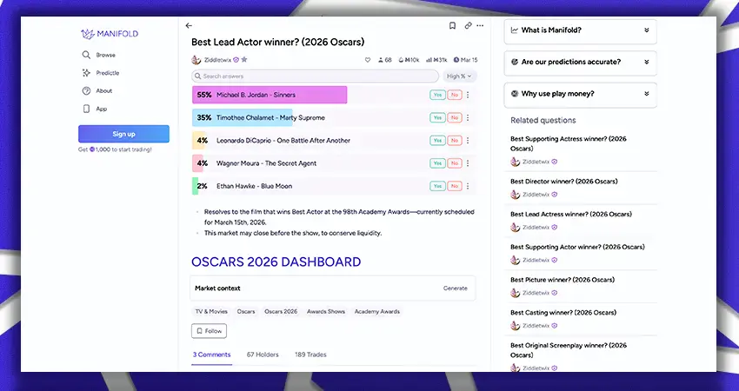Open the OSCARS 2026 DASHBOARD link
Image resolution: width=739 pixels, height=391 pixels.
[276, 262]
